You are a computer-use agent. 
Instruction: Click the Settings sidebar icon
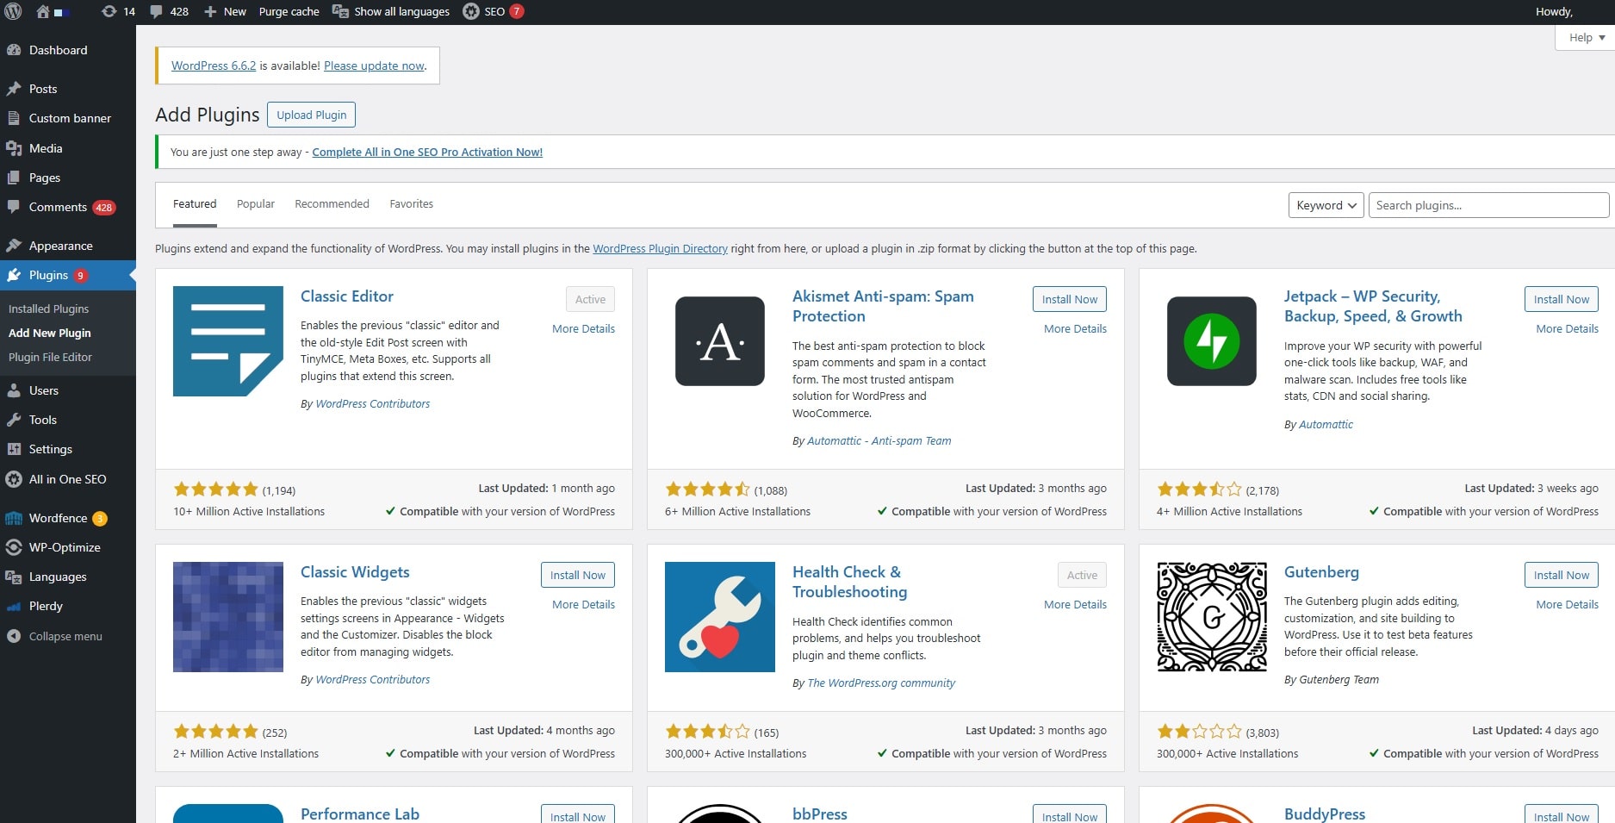14,449
